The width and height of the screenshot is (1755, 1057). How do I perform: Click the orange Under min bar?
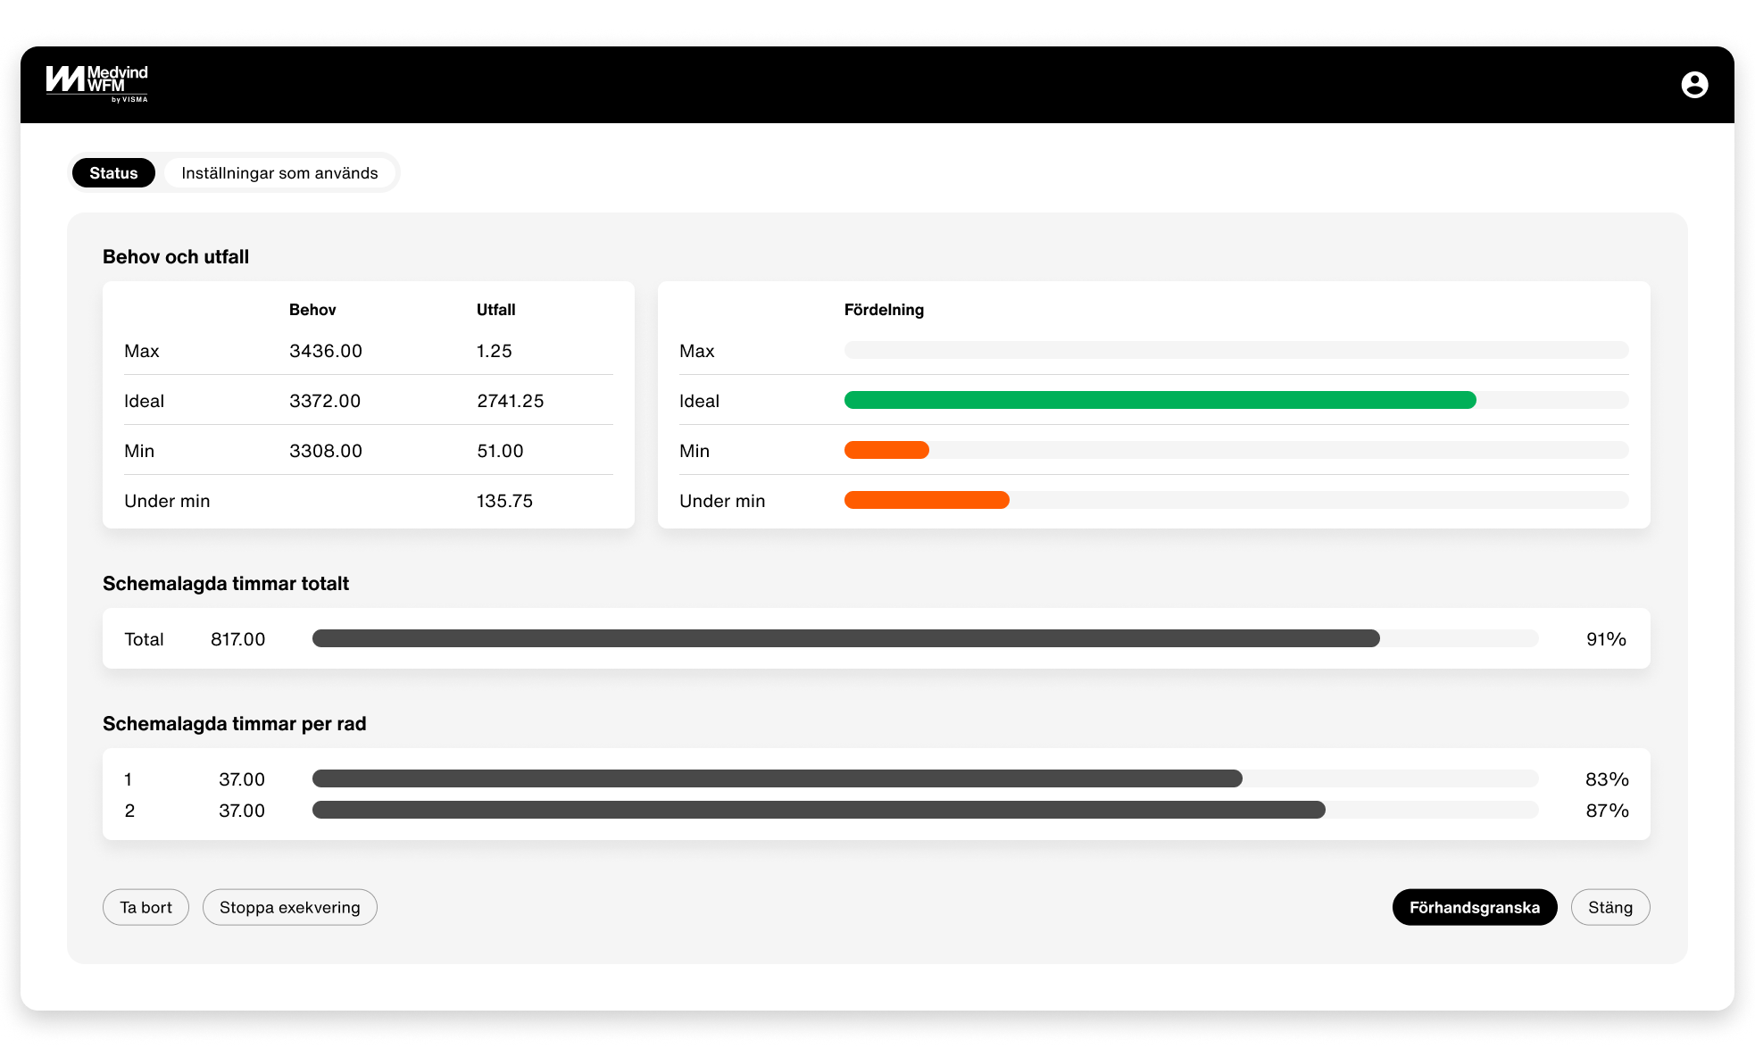926,500
